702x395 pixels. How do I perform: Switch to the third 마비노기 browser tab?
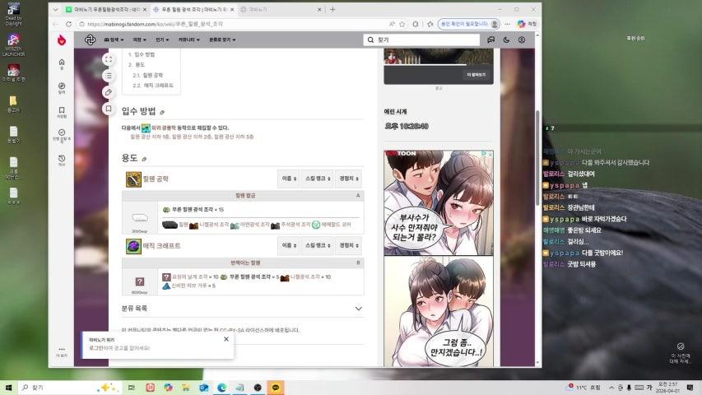pos(281,9)
